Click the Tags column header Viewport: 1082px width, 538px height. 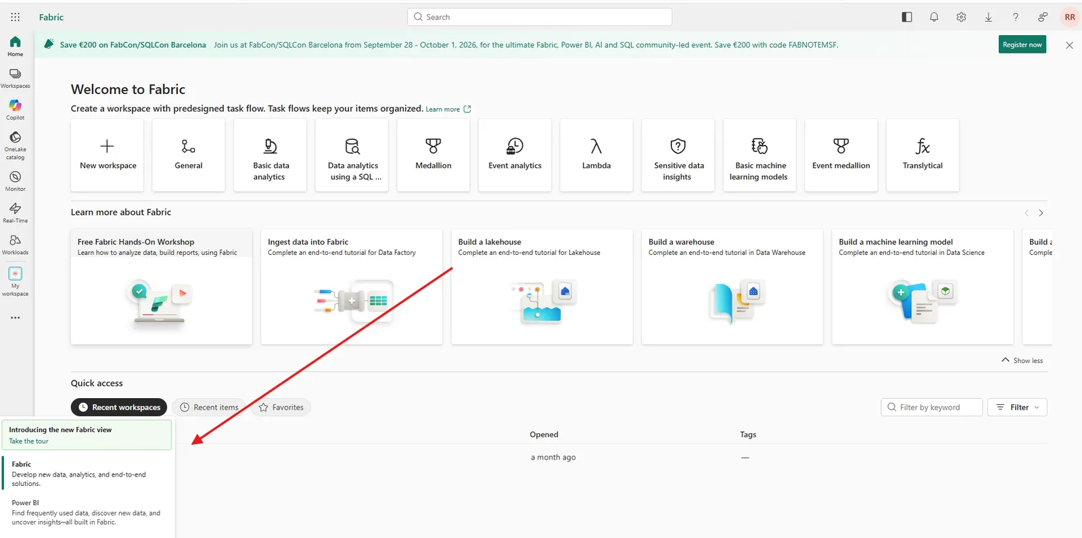click(748, 435)
